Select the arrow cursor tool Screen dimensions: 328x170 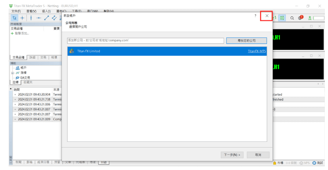coord(14,18)
